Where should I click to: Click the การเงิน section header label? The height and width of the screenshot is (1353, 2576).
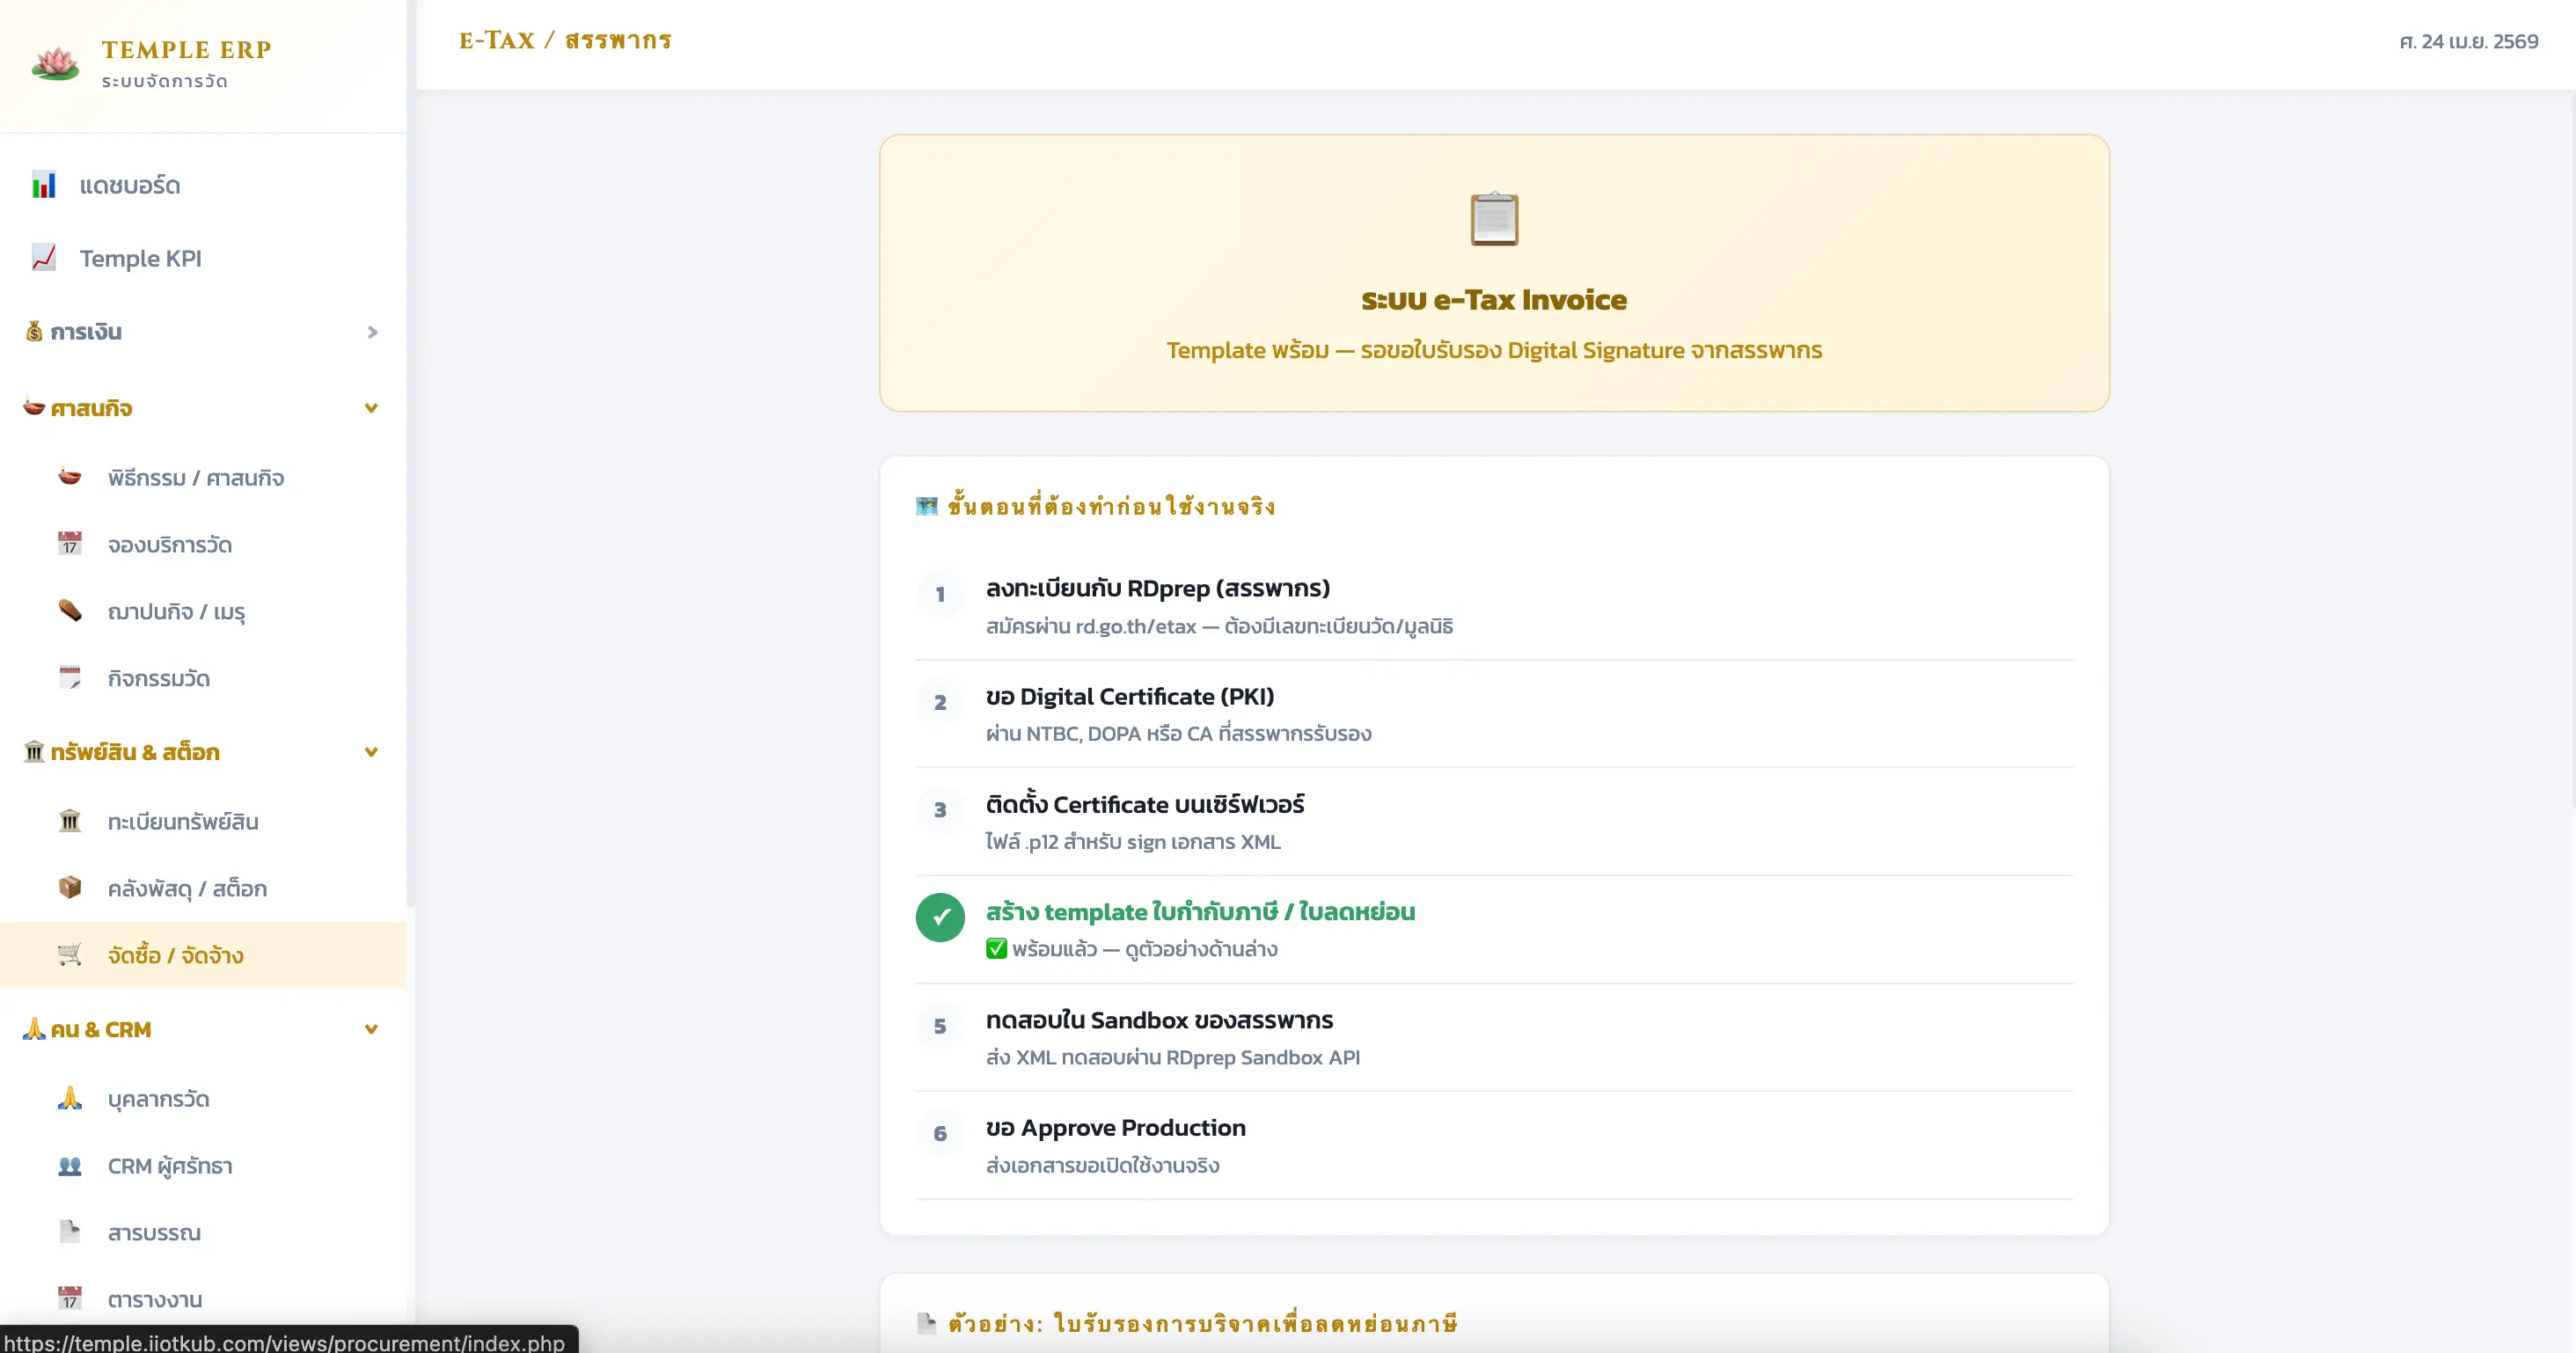pyautogui.click(x=86, y=332)
